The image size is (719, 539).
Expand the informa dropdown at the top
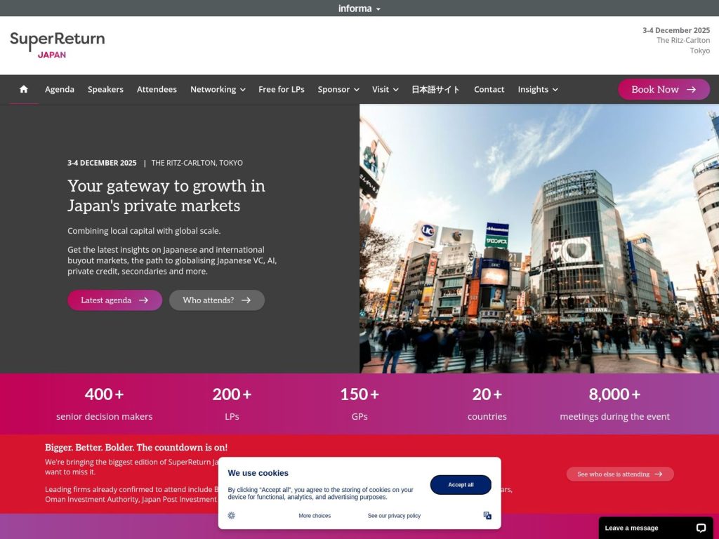(359, 8)
